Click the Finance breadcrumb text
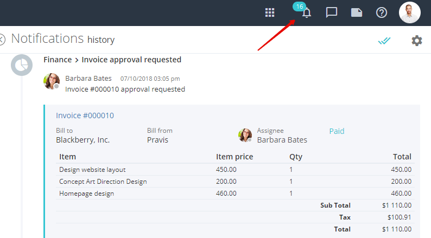431x238 pixels. [58, 60]
